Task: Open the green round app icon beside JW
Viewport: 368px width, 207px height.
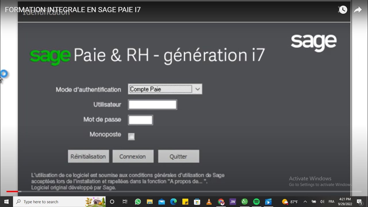Action: click(245, 202)
